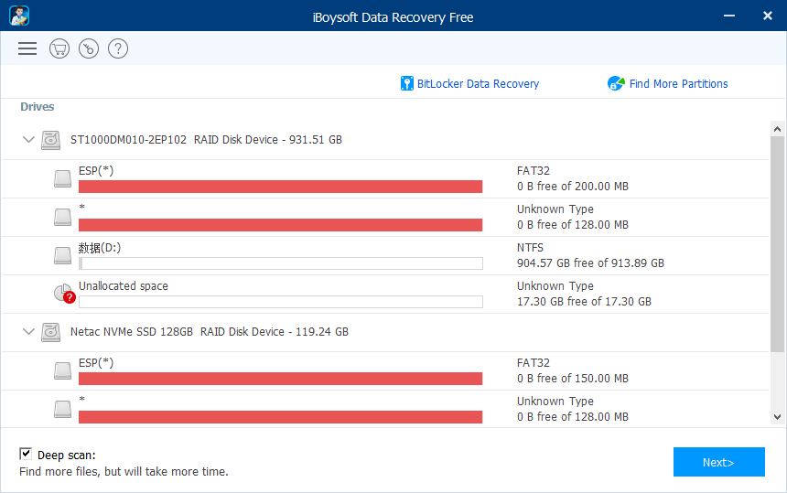
Task: Open the help question mark icon
Action: click(118, 49)
